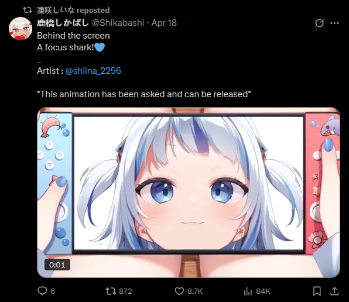Image resolution: width=349 pixels, height=302 pixels.
Task: Click the small repost icon above the post
Action: (x=28, y=10)
